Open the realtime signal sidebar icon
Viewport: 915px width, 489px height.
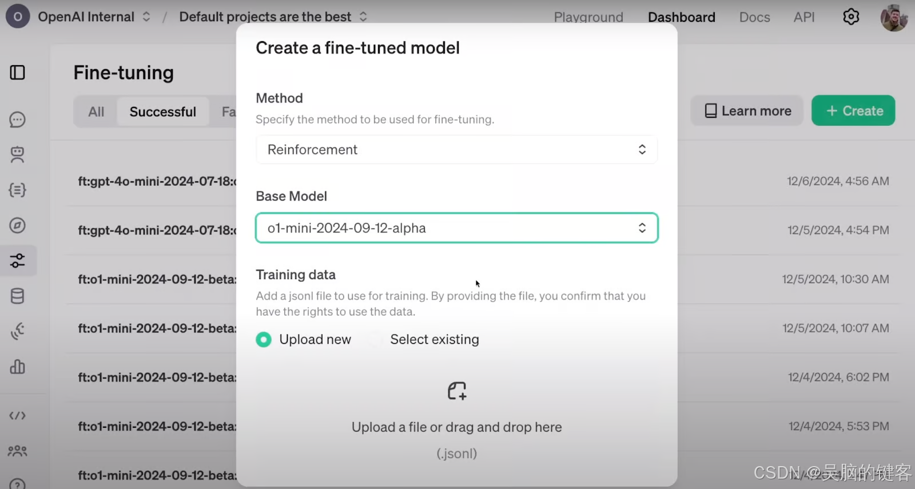coord(17,332)
